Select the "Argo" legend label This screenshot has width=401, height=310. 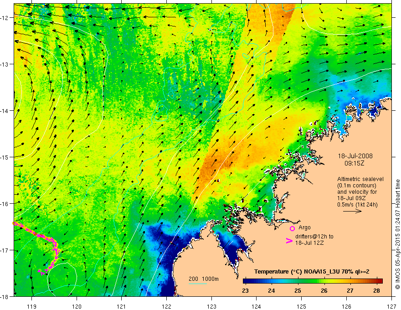click(304, 227)
